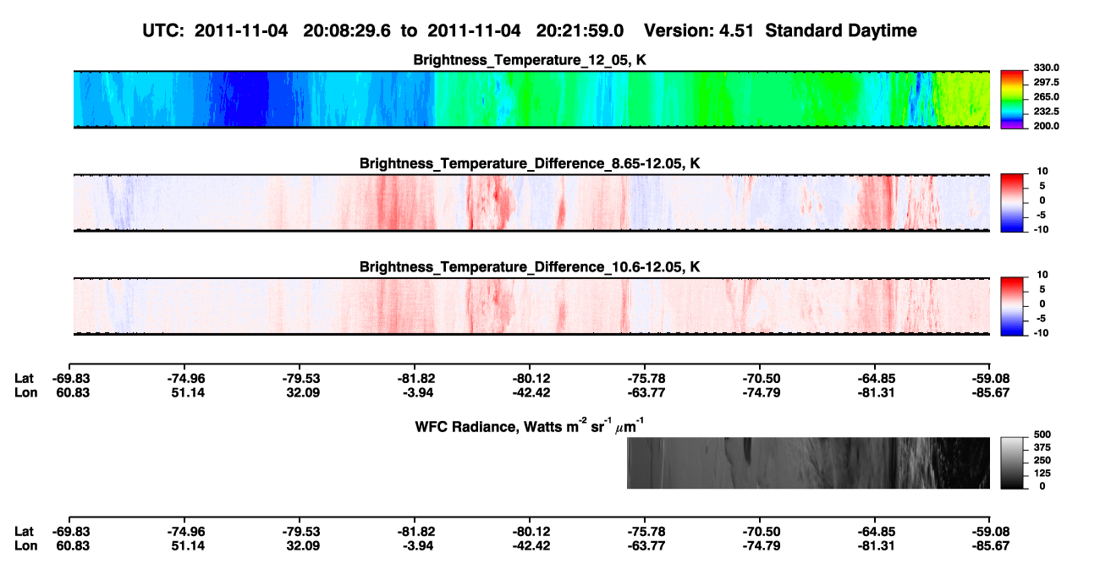
Task: Click the -10 label on 8.65-12.05 colorbar
Action: tap(1042, 229)
